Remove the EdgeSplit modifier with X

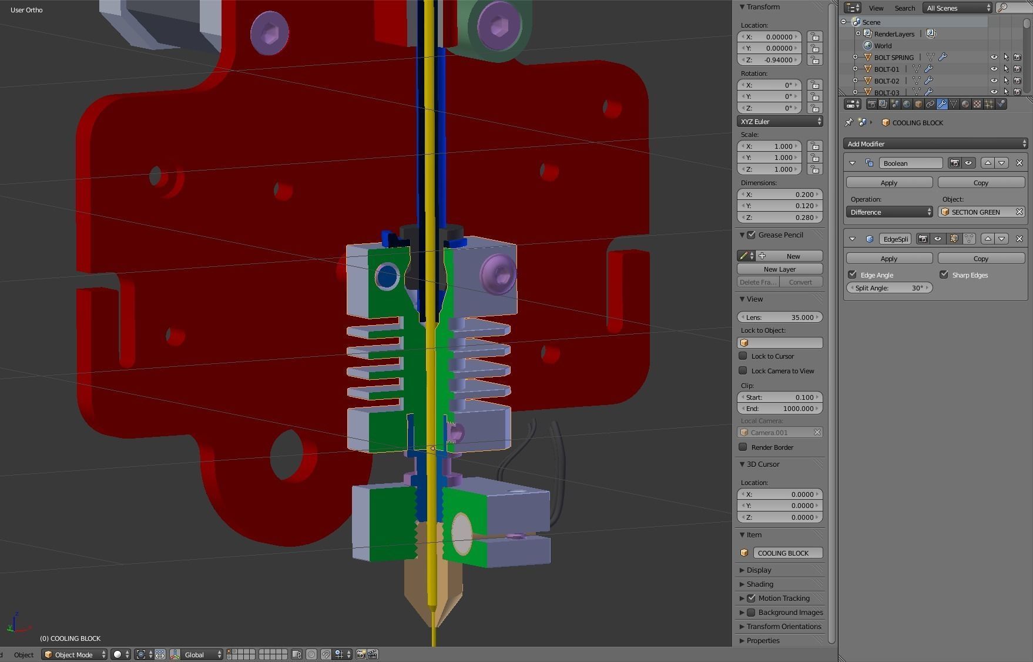click(x=1019, y=239)
